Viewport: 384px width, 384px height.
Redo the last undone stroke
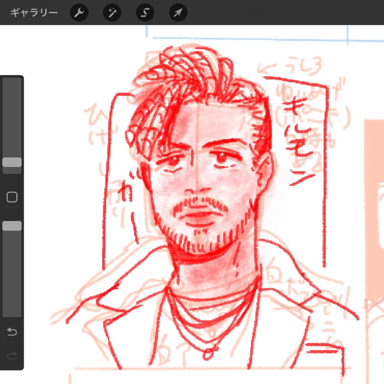pyautogui.click(x=12, y=355)
